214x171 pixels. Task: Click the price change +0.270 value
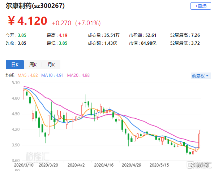tap(61, 23)
